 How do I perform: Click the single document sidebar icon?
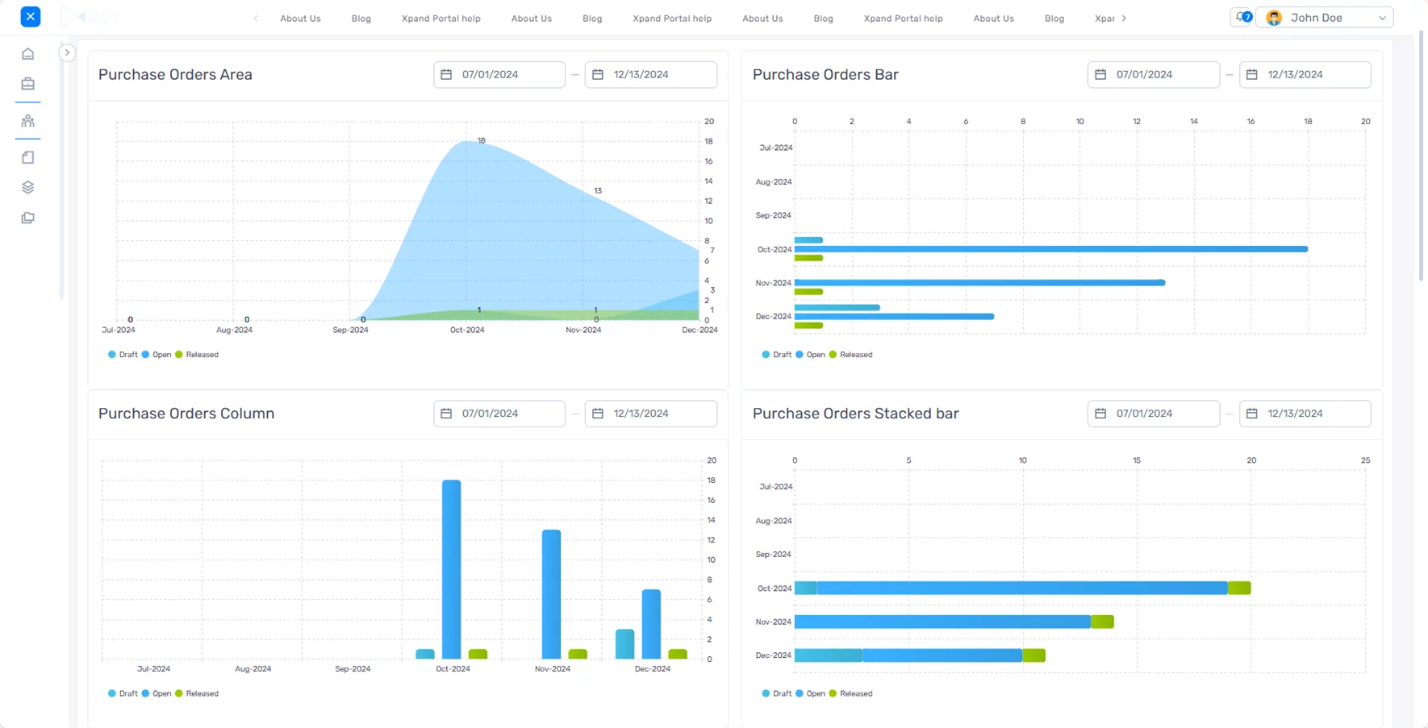pos(27,157)
